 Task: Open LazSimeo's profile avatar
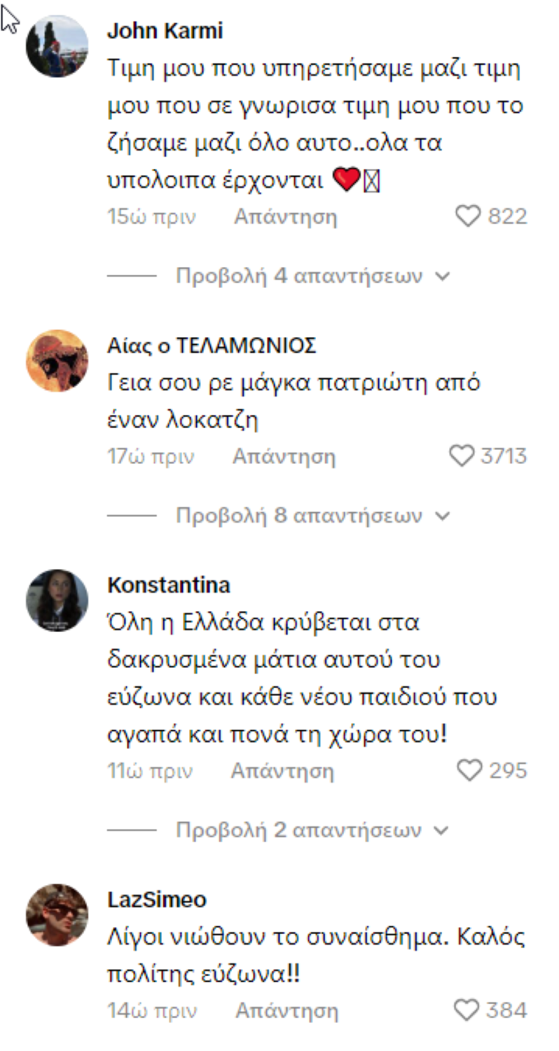point(57,915)
